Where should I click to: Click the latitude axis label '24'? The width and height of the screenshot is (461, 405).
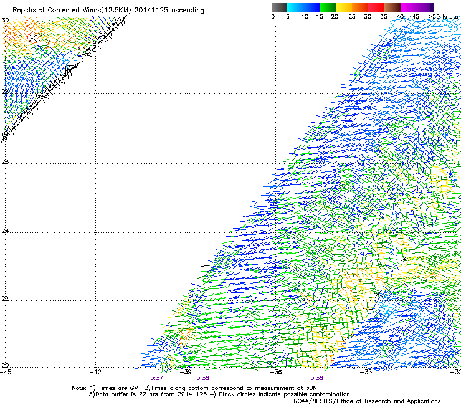coord(5,231)
